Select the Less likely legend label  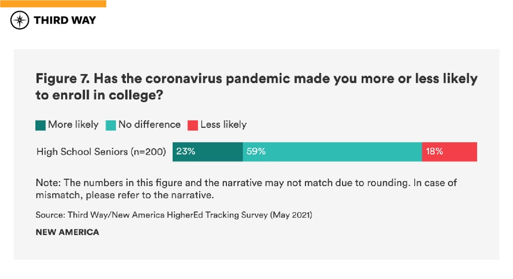click(x=223, y=125)
